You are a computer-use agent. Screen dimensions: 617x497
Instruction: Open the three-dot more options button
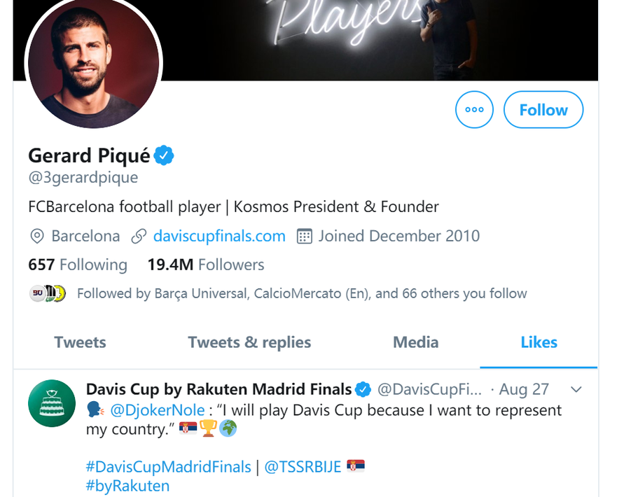(x=474, y=110)
